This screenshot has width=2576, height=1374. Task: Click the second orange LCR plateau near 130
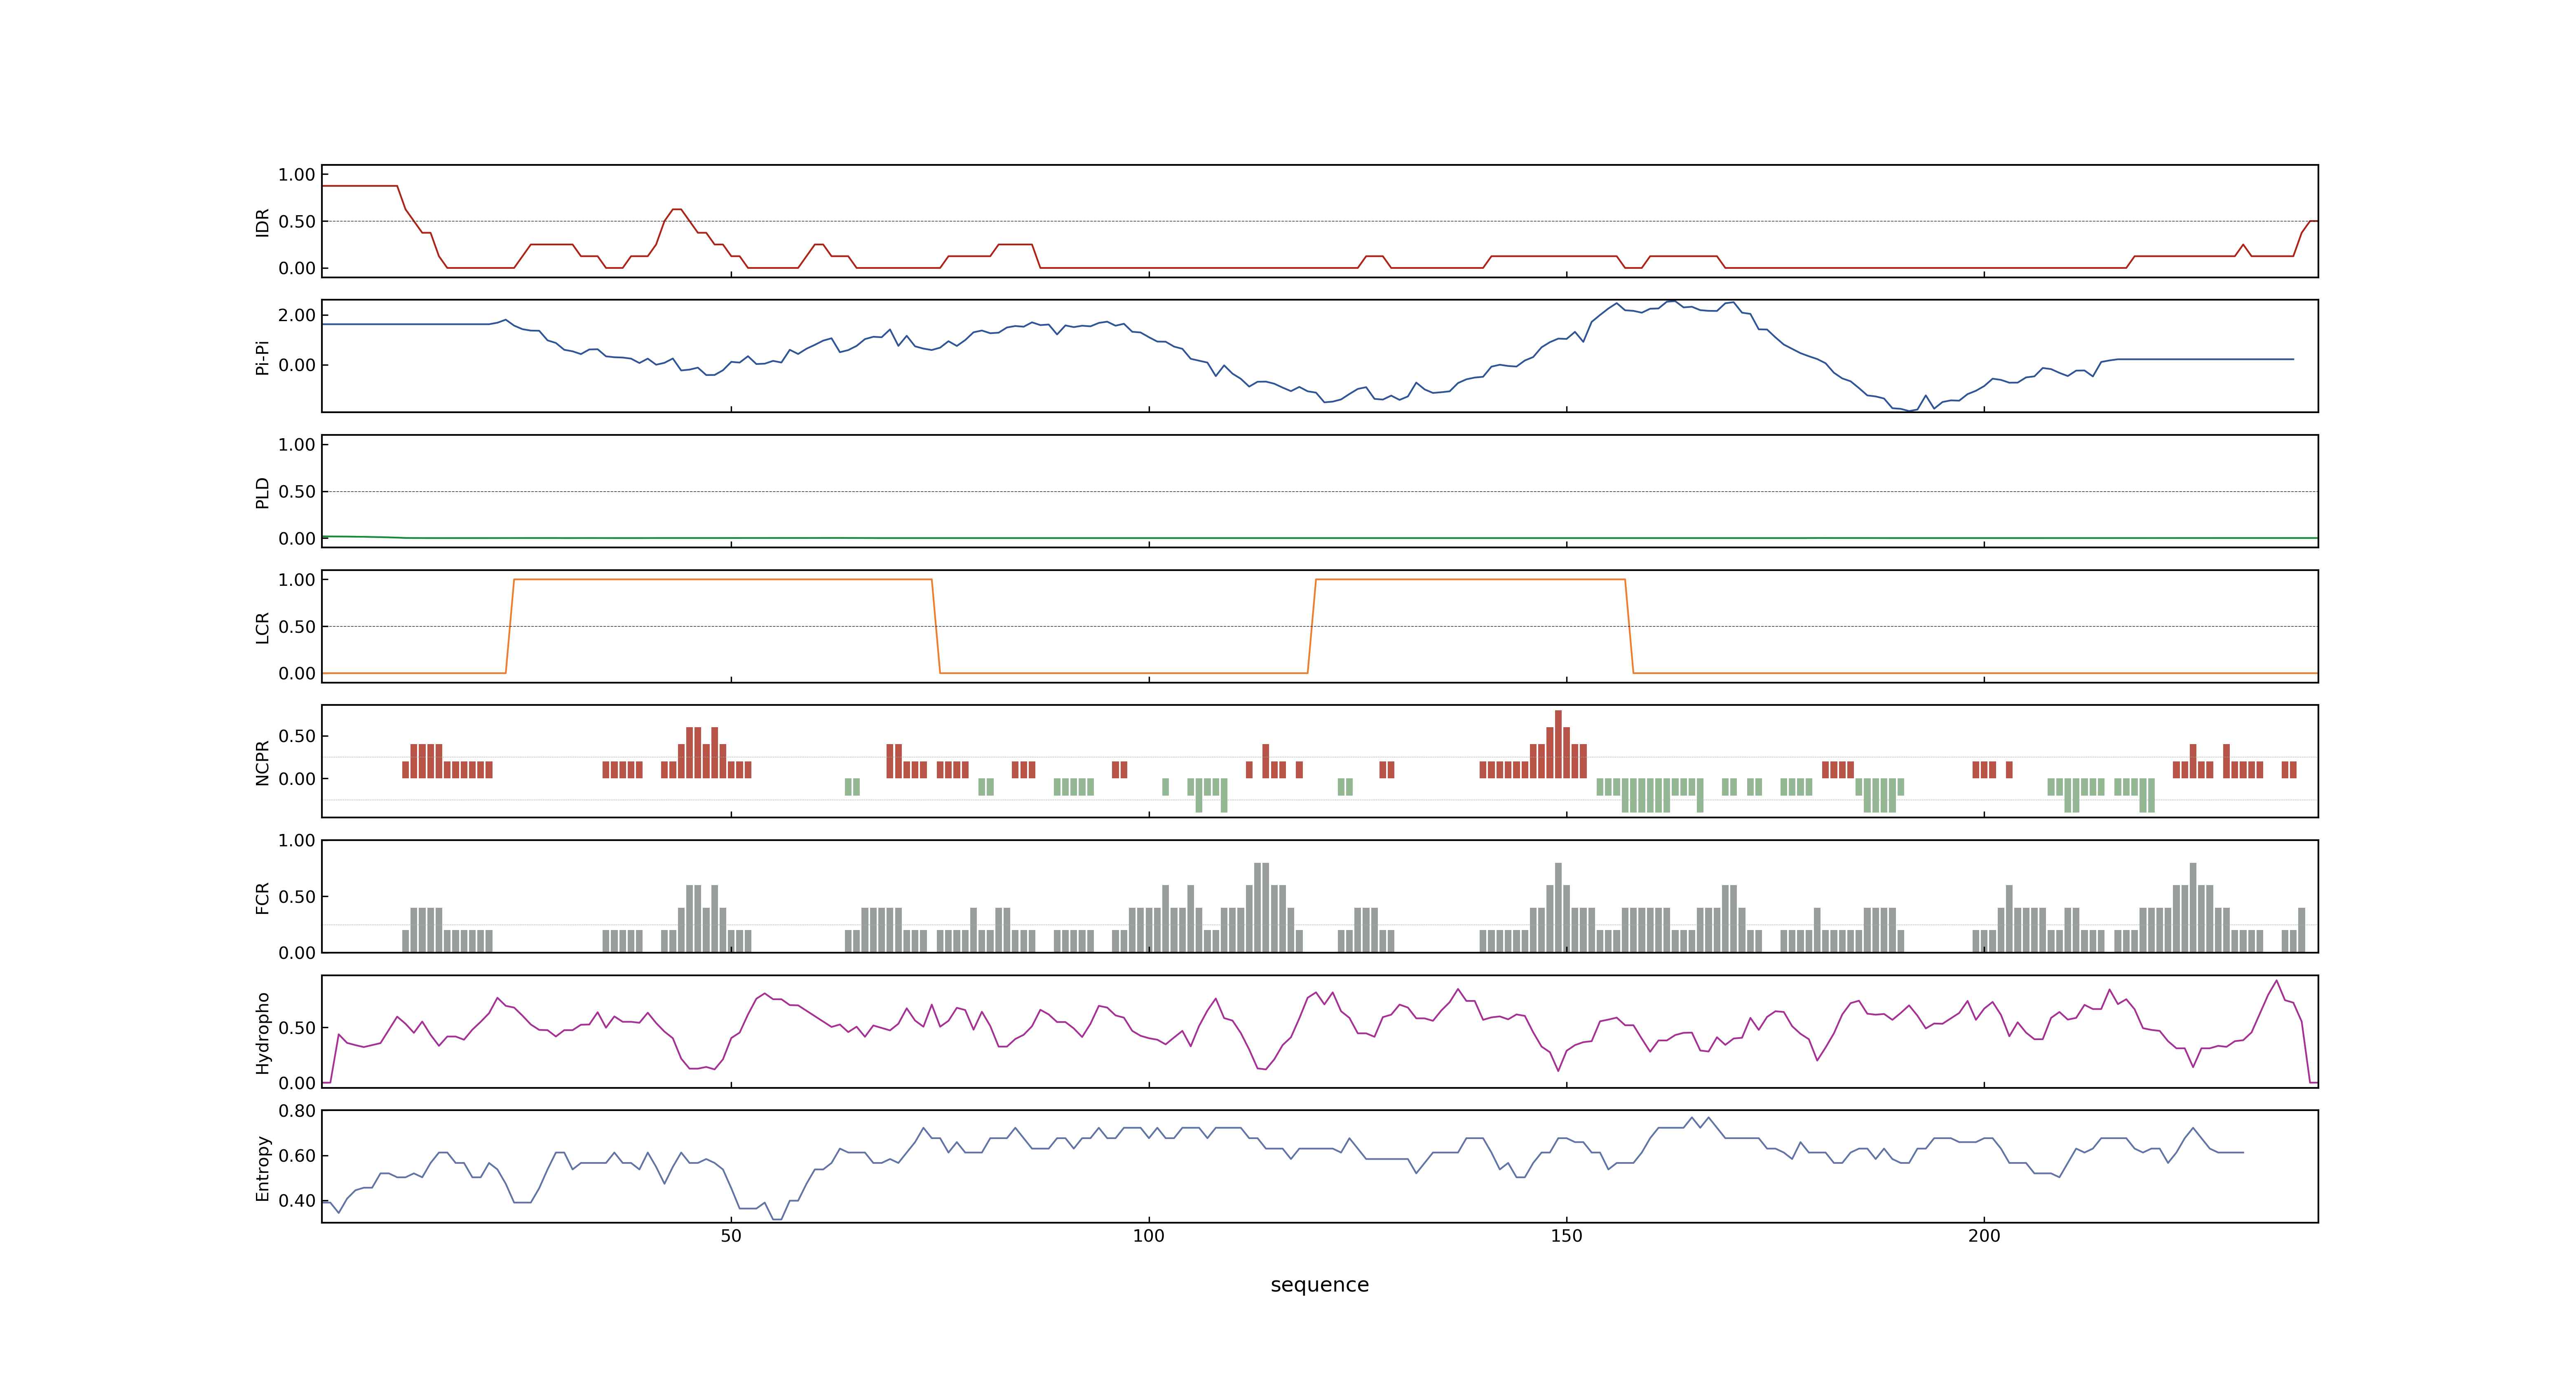[1470, 579]
